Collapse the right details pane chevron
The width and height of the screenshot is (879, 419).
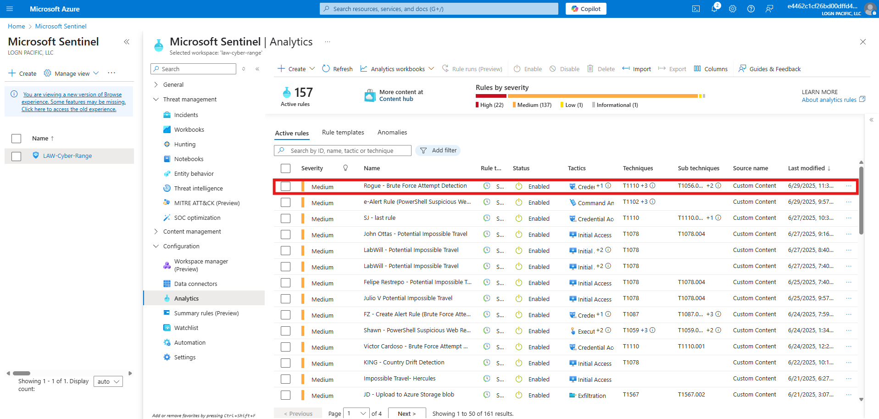(x=872, y=120)
